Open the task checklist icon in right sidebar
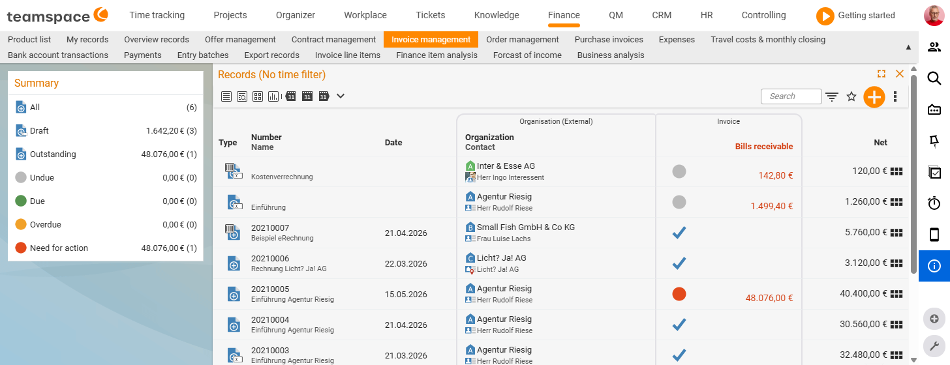Screen dimensions: 950x365 click(934, 172)
